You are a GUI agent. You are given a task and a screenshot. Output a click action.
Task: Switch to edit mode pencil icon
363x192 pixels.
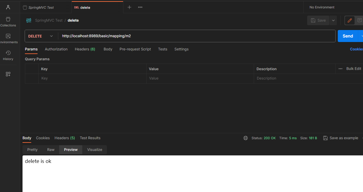tap(349, 20)
